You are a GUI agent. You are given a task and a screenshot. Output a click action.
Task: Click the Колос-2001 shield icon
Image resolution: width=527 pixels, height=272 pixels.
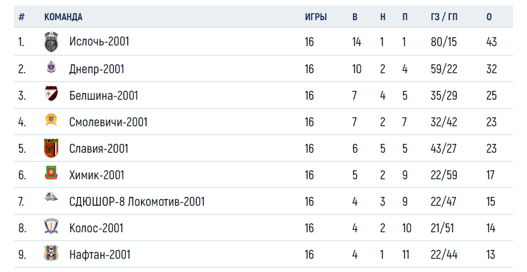click(x=51, y=227)
